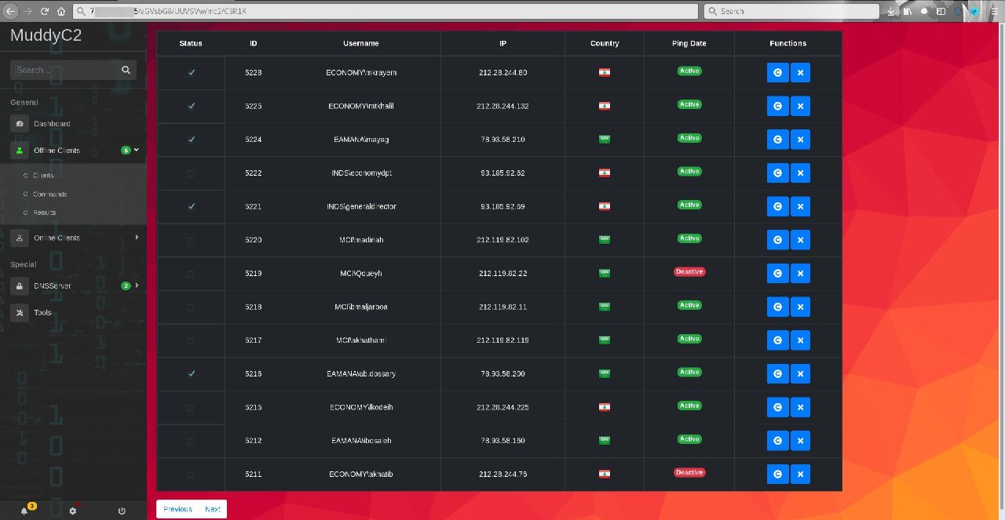
Task: Collapse the Offline Clients menu chevron
Action: pos(137,149)
